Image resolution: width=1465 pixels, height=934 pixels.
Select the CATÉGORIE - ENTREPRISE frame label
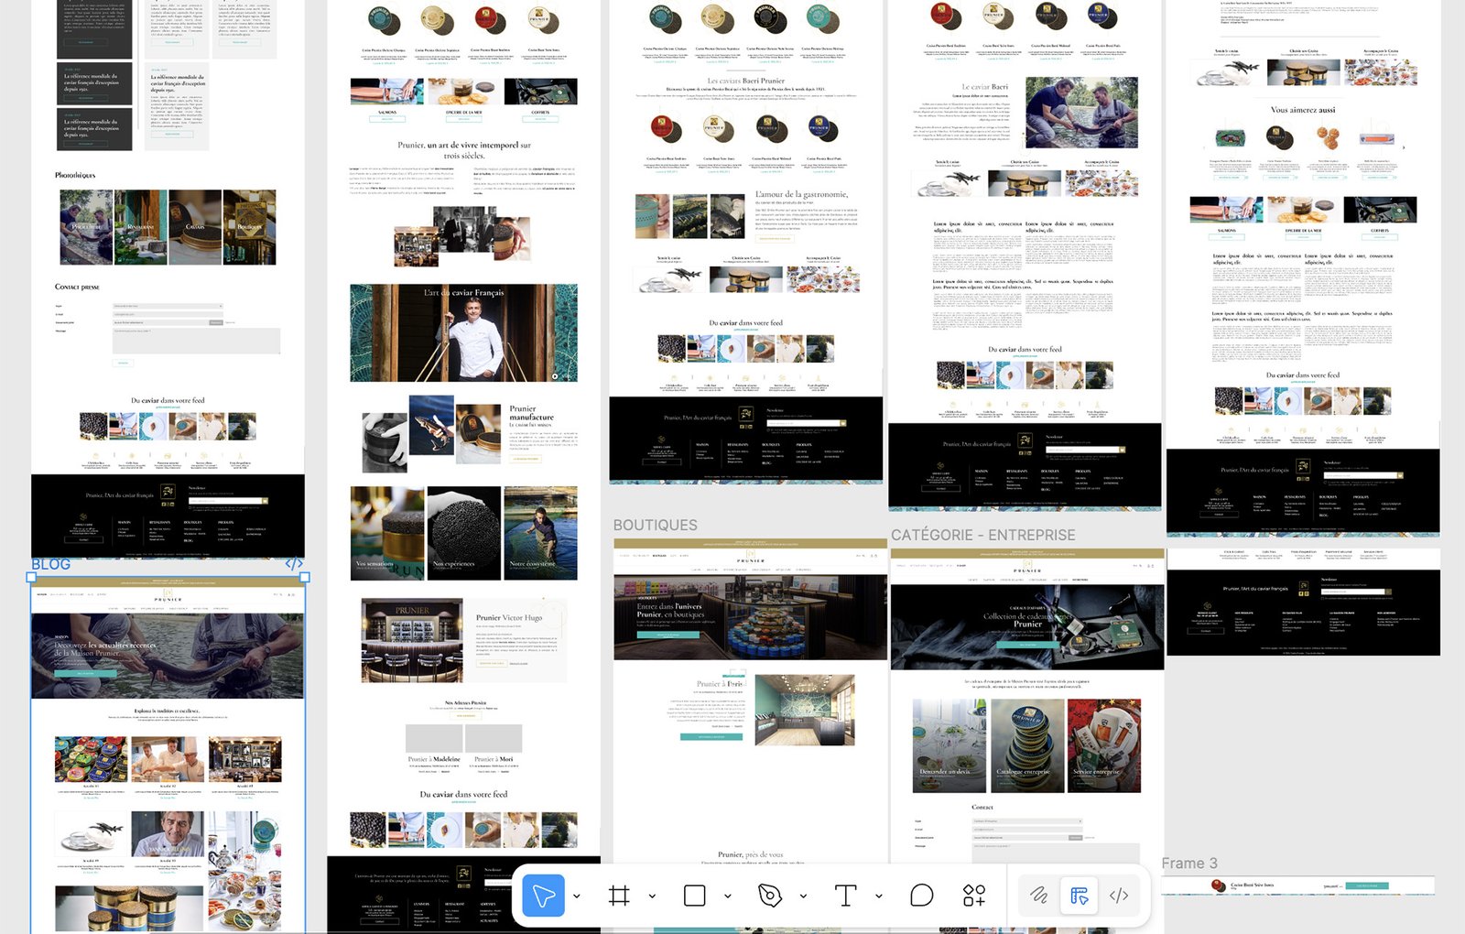tap(983, 535)
